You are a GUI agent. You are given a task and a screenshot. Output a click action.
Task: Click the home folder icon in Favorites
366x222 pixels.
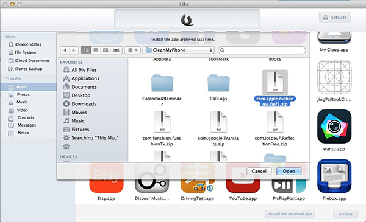pyautogui.click(x=66, y=147)
